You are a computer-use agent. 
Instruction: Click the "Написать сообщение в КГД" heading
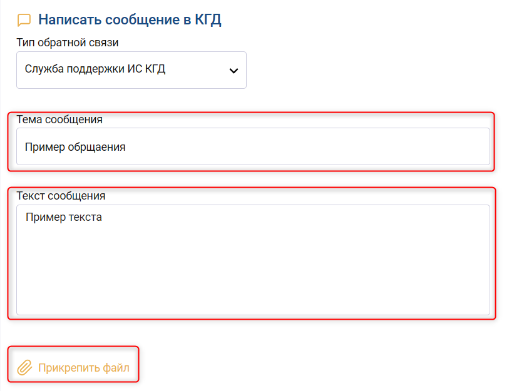point(130,20)
